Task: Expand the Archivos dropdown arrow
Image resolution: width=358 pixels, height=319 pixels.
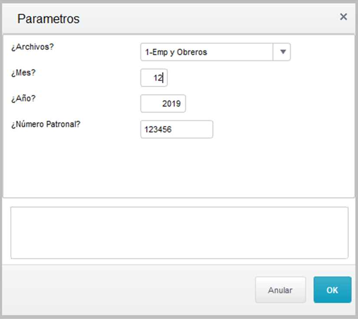Action: point(283,52)
